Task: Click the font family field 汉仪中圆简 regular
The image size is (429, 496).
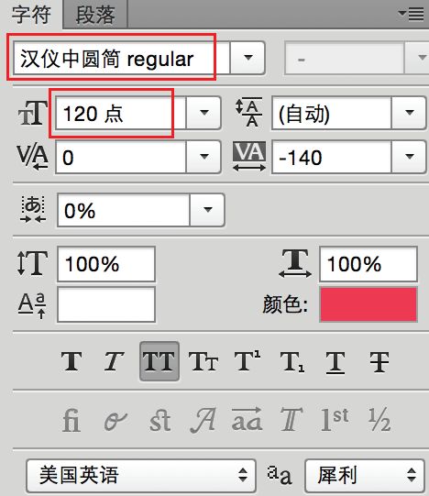Action: tap(121, 59)
